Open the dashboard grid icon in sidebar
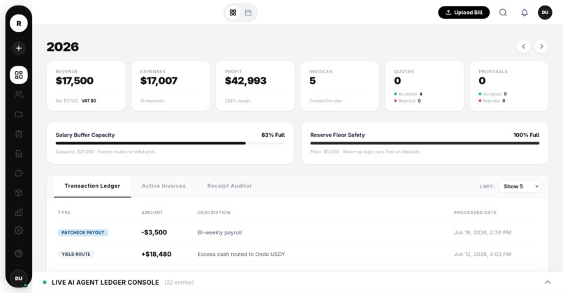 click(19, 75)
